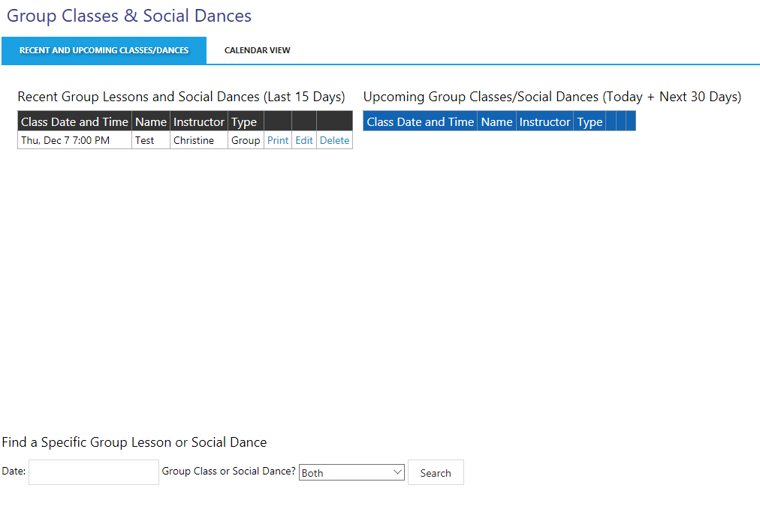760x515 pixels.
Task: Click the Find a Specific Group Lesson heading
Action: (134, 442)
